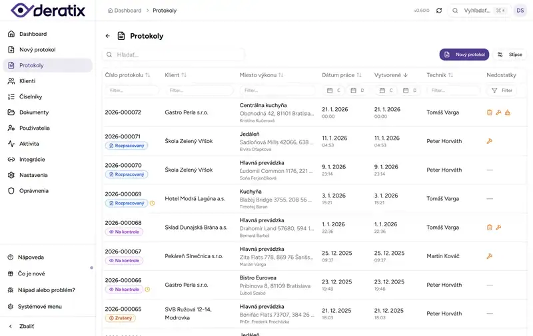Screen dimensions: 533x336
Task: Go back using the arrow beside Protokoly heading
Action: (x=108, y=36)
